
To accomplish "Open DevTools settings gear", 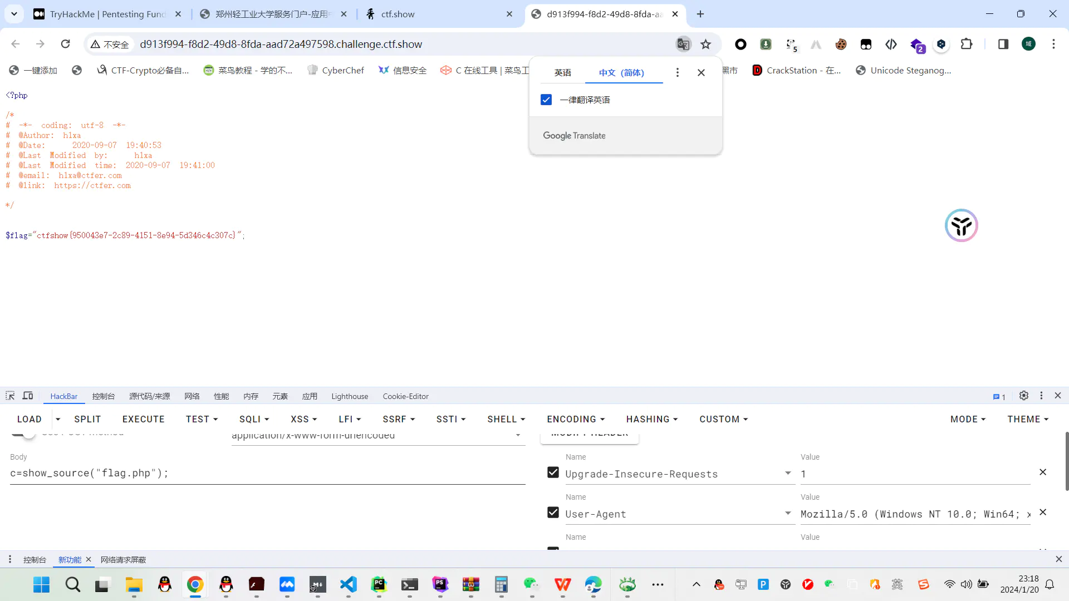I will [1024, 396].
